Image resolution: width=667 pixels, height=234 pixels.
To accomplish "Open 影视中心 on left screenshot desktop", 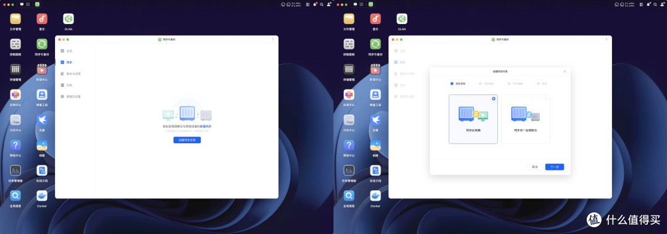I will (x=42, y=69).
